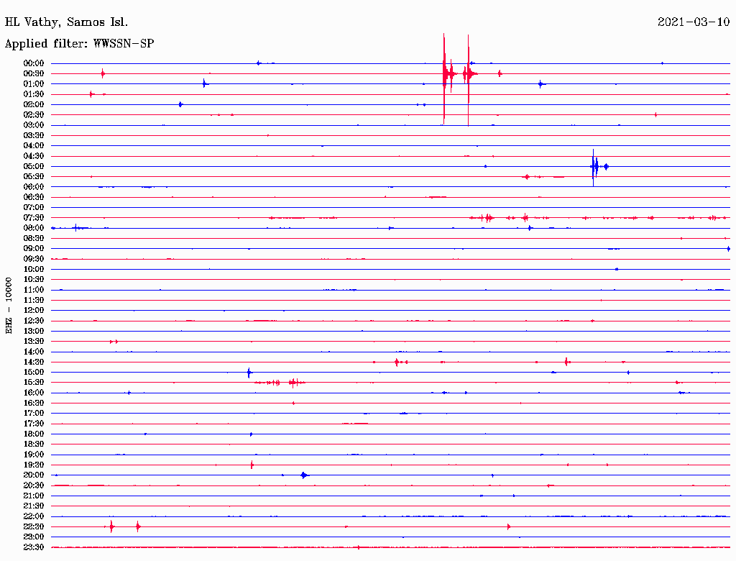Select the 04:30 time label
736x561 pixels.
coord(34,156)
